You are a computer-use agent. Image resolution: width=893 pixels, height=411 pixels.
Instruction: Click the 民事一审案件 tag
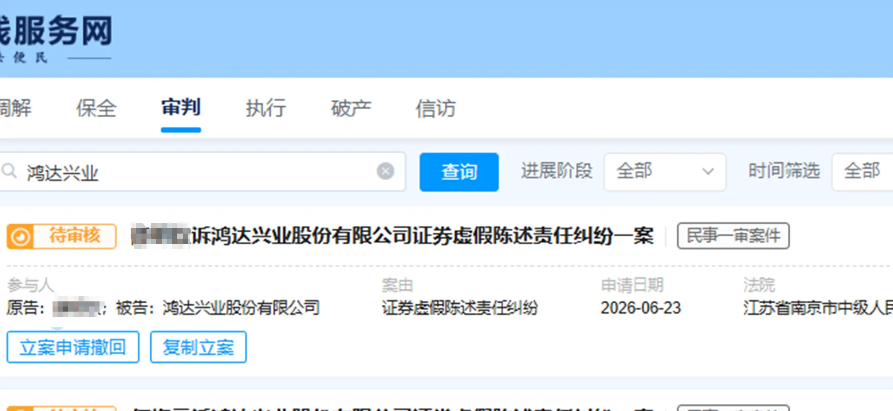tap(733, 236)
